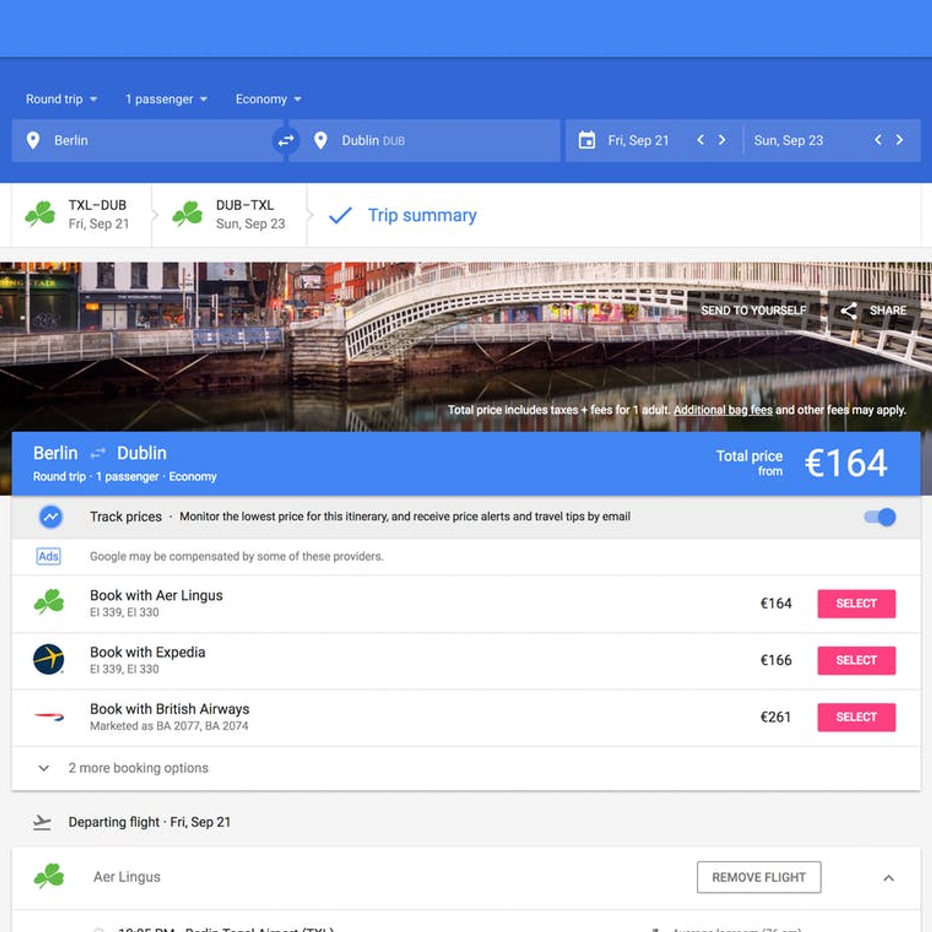
Task: Click Book with Expedia text
Action: pos(147,652)
